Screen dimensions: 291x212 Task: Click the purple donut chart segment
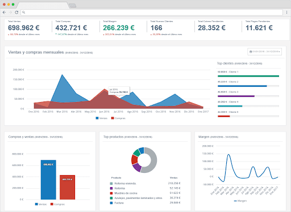pos(137,167)
